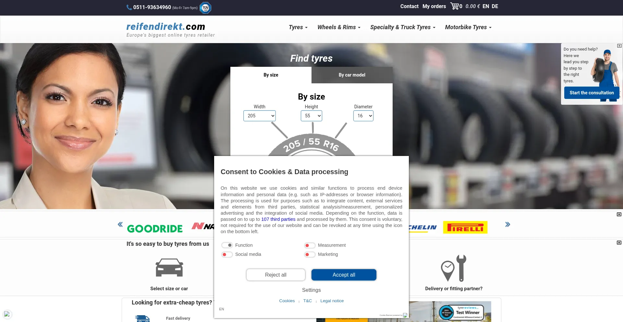Image resolution: width=623 pixels, height=322 pixels.
Task: Click the shopping cart icon
Action: click(x=454, y=6)
